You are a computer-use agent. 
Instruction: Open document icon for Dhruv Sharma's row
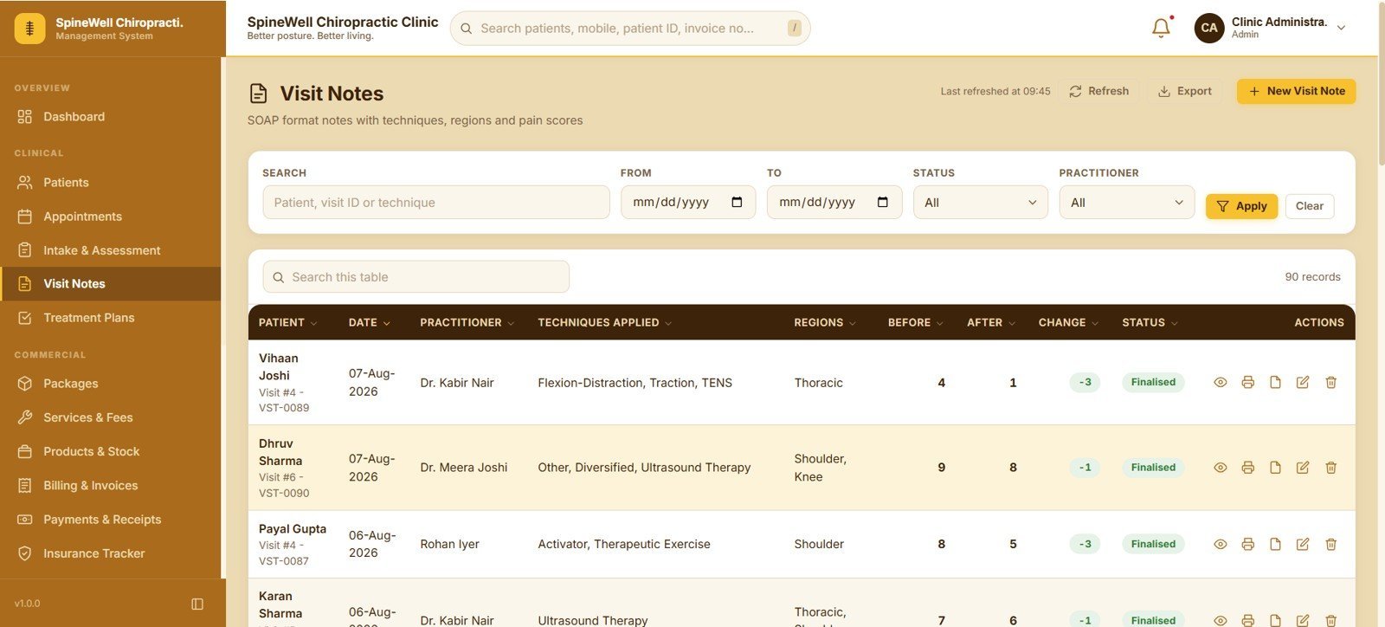click(1275, 468)
